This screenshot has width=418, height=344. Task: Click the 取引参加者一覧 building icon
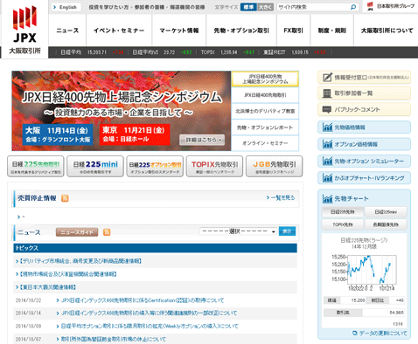[327, 93]
